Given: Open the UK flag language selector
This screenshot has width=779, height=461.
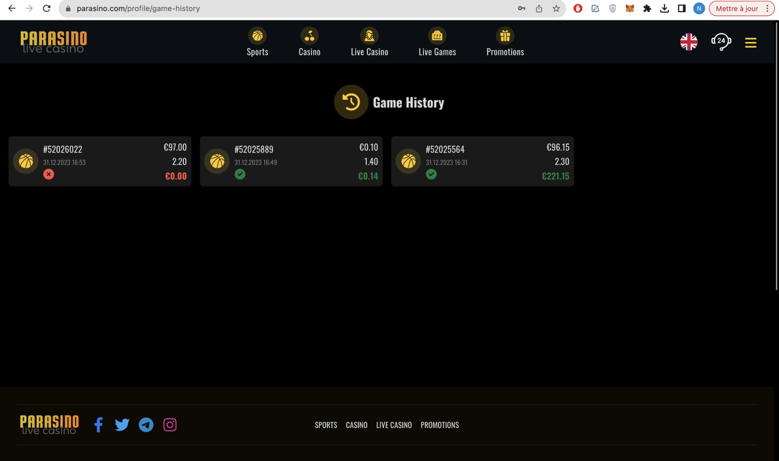Looking at the screenshot, I should tap(689, 42).
